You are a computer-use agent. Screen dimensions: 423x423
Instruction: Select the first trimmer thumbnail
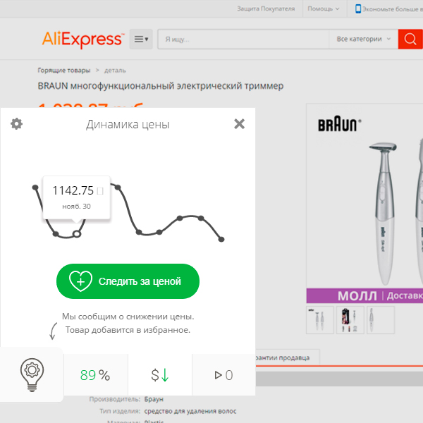pyautogui.click(x=320, y=320)
